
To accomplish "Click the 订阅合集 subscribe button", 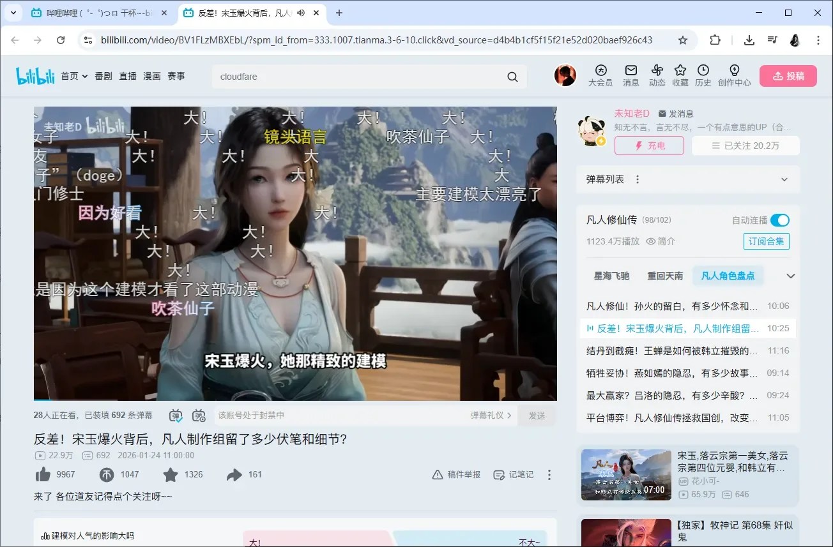I will tap(767, 241).
